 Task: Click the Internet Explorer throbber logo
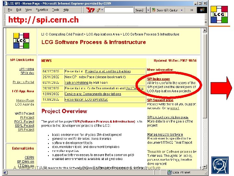point(202,10)
